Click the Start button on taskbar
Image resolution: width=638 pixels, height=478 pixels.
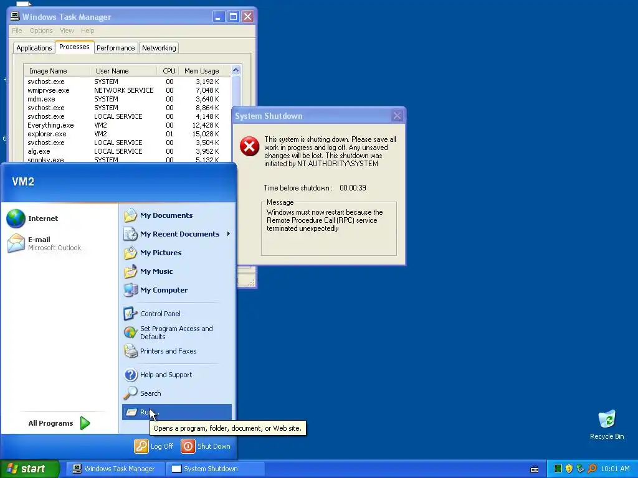[x=29, y=469]
